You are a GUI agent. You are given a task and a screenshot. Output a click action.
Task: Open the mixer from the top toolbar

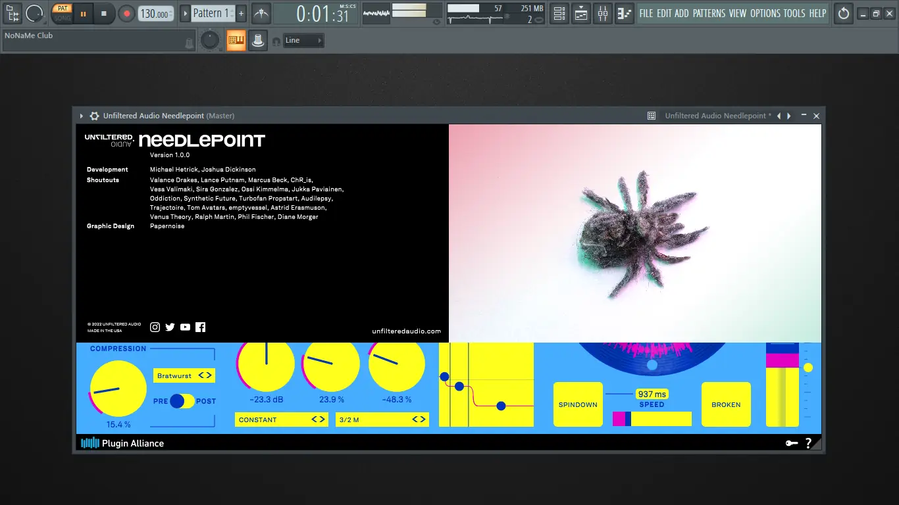click(602, 13)
